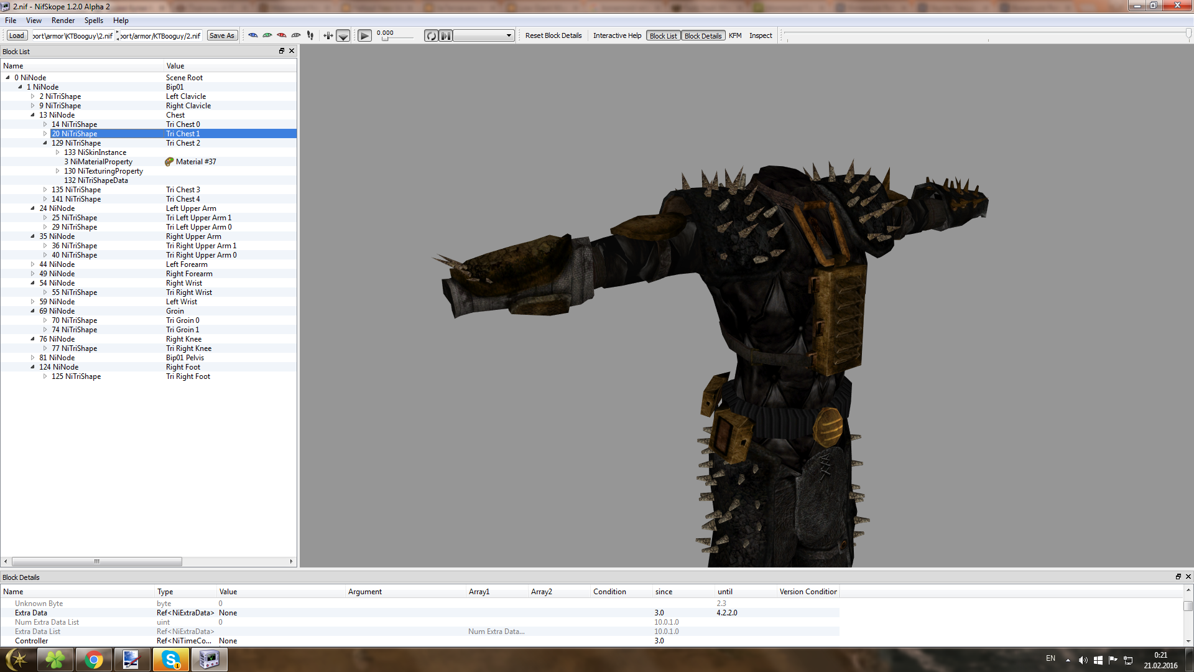Switch to top view with blue eye icon
The height and width of the screenshot is (672, 1194).
pos(253,35)
